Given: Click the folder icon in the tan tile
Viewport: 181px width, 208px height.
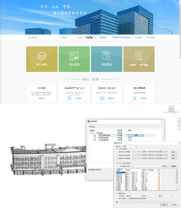Looking at the screenshot, I should [x=139, y=54].
